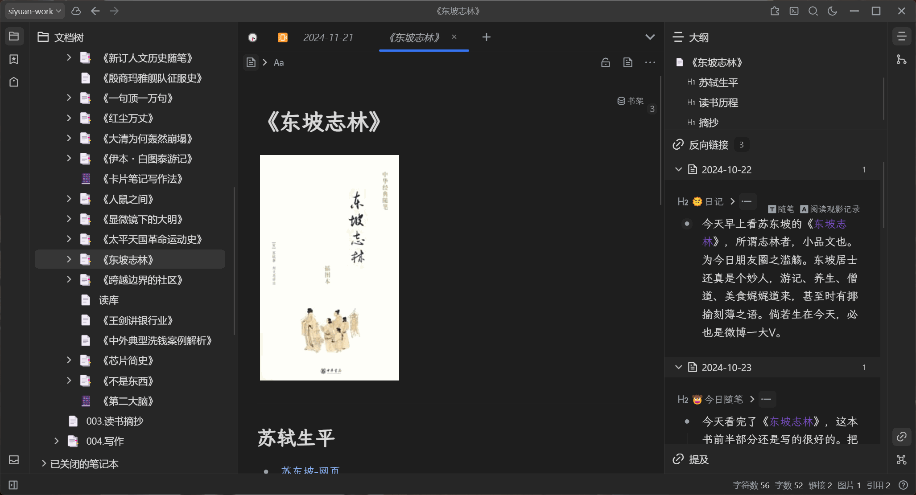Open the bookmarks panel icon
This screenshot has width=916, height=495.
click(x=14, y=59)
